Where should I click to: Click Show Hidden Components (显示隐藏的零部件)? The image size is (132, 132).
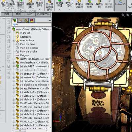49,5
